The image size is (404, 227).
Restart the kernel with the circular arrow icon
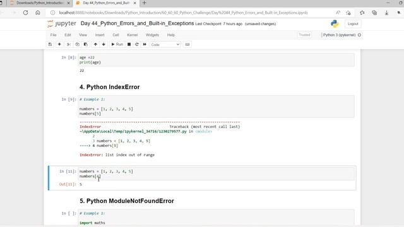pyautogui.click(x=137, y=44)
